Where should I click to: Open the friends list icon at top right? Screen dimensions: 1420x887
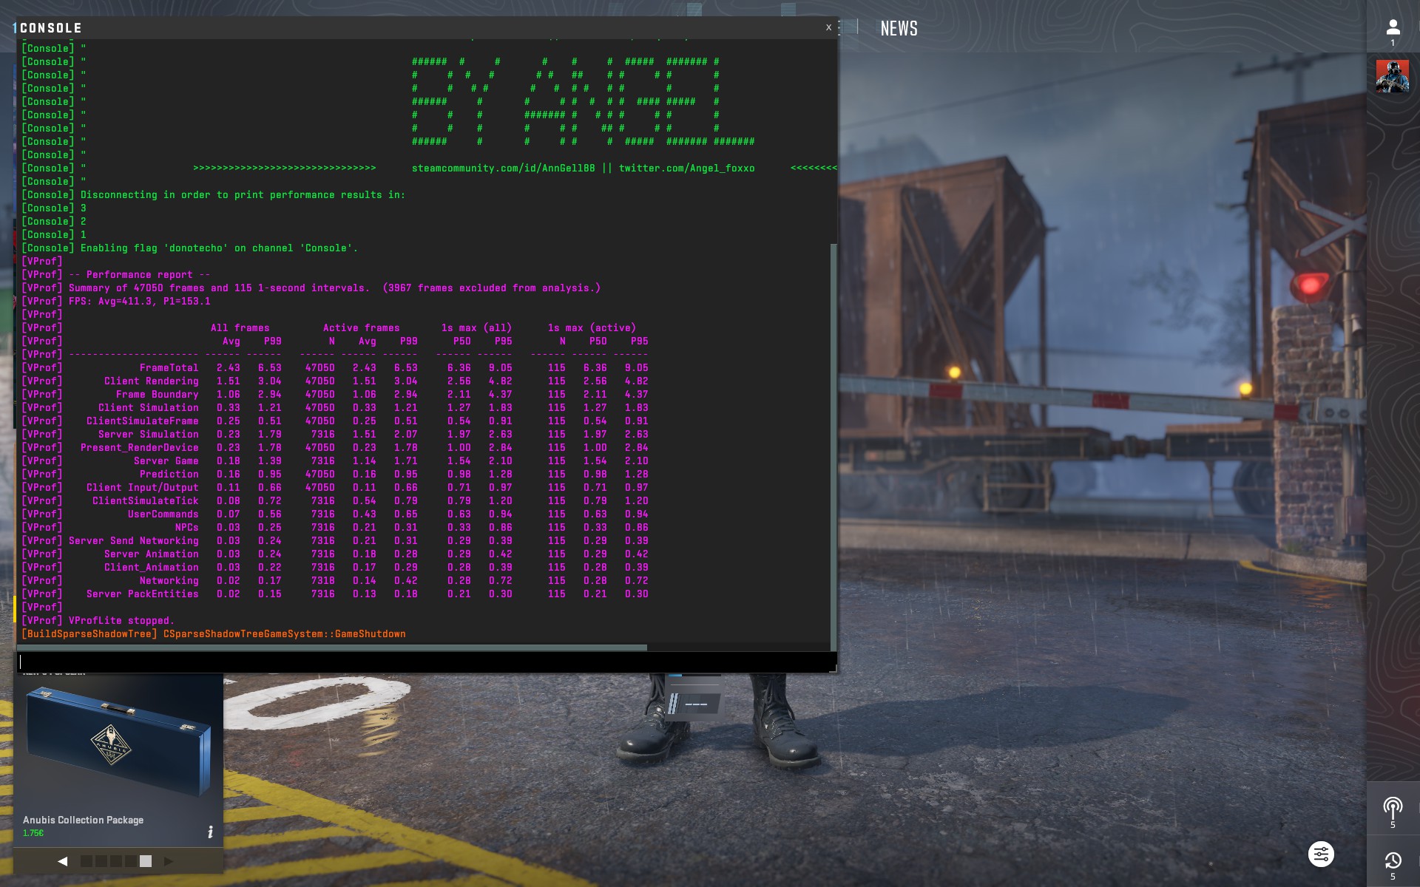(x=1393, y=28)
